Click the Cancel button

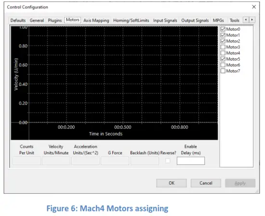[206, 183]
